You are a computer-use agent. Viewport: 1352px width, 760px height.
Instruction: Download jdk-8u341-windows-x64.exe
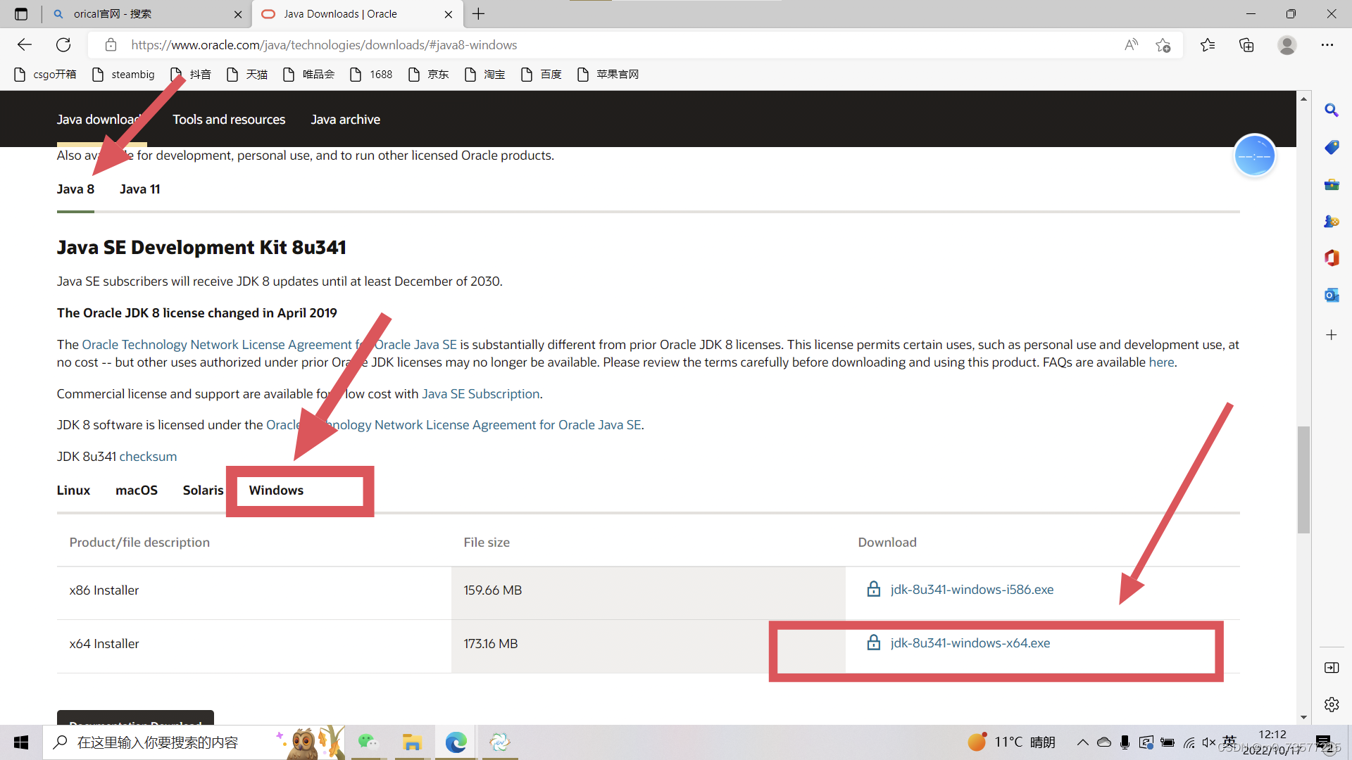pyautogui.click(x=970, y=643)
